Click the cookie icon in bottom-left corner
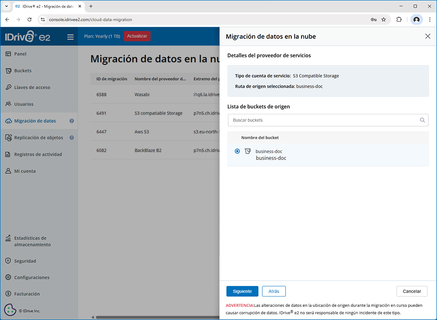The width and height of the screenshot is (437, 320). click(x=10, y=309)
